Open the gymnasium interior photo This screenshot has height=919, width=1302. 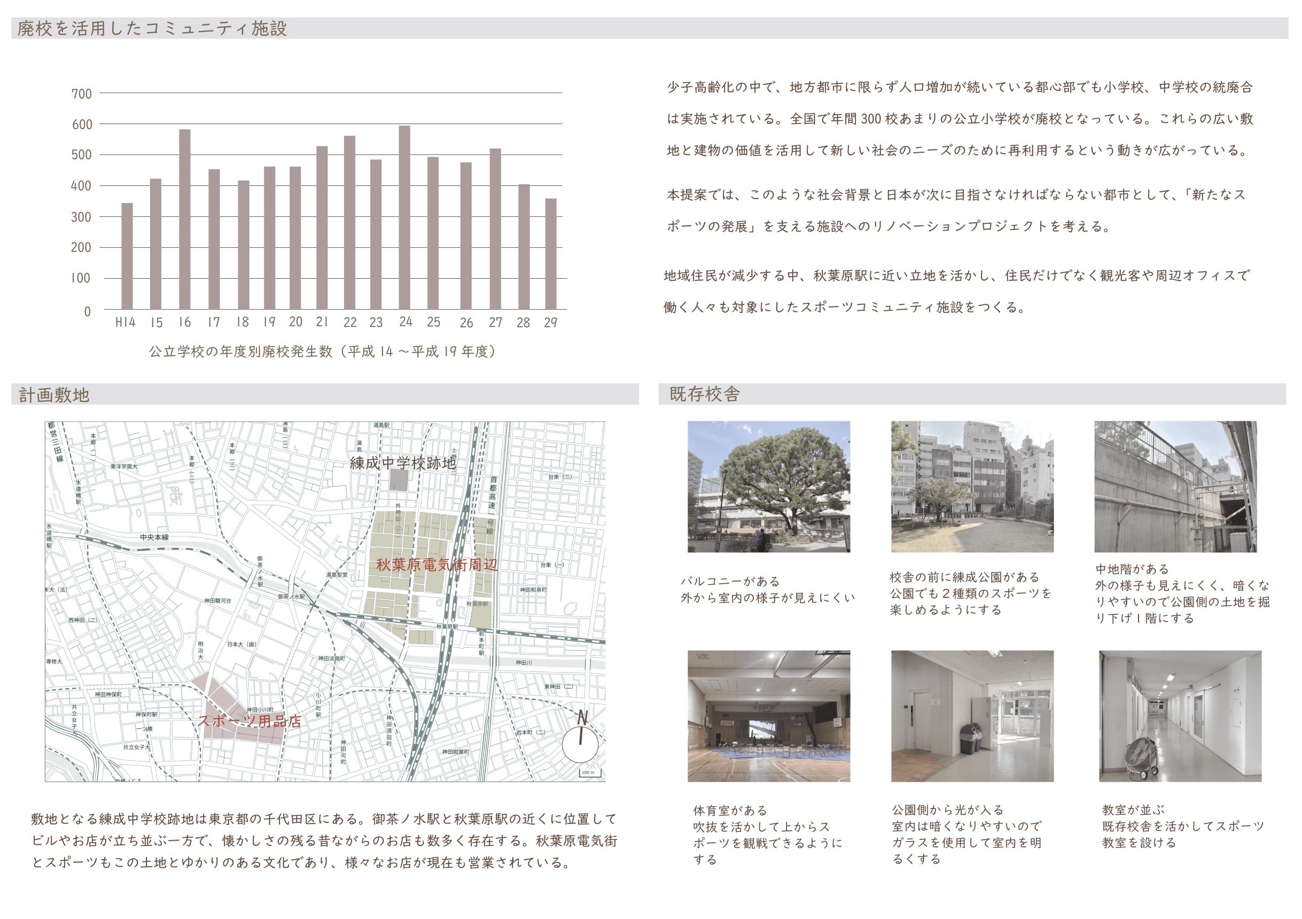pyautogui.click(x=768, y=716)
